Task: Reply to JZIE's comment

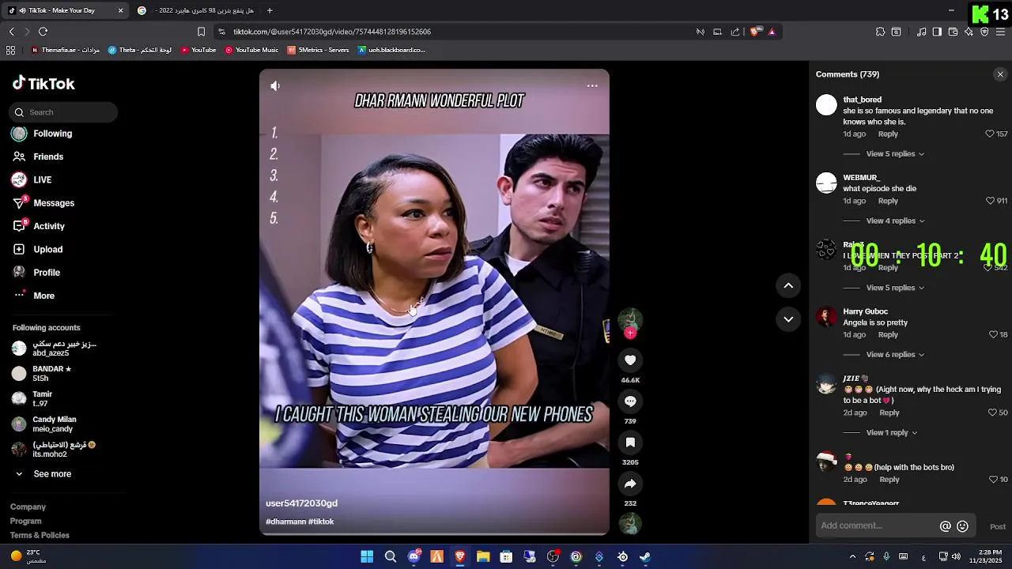Action: 889,413
